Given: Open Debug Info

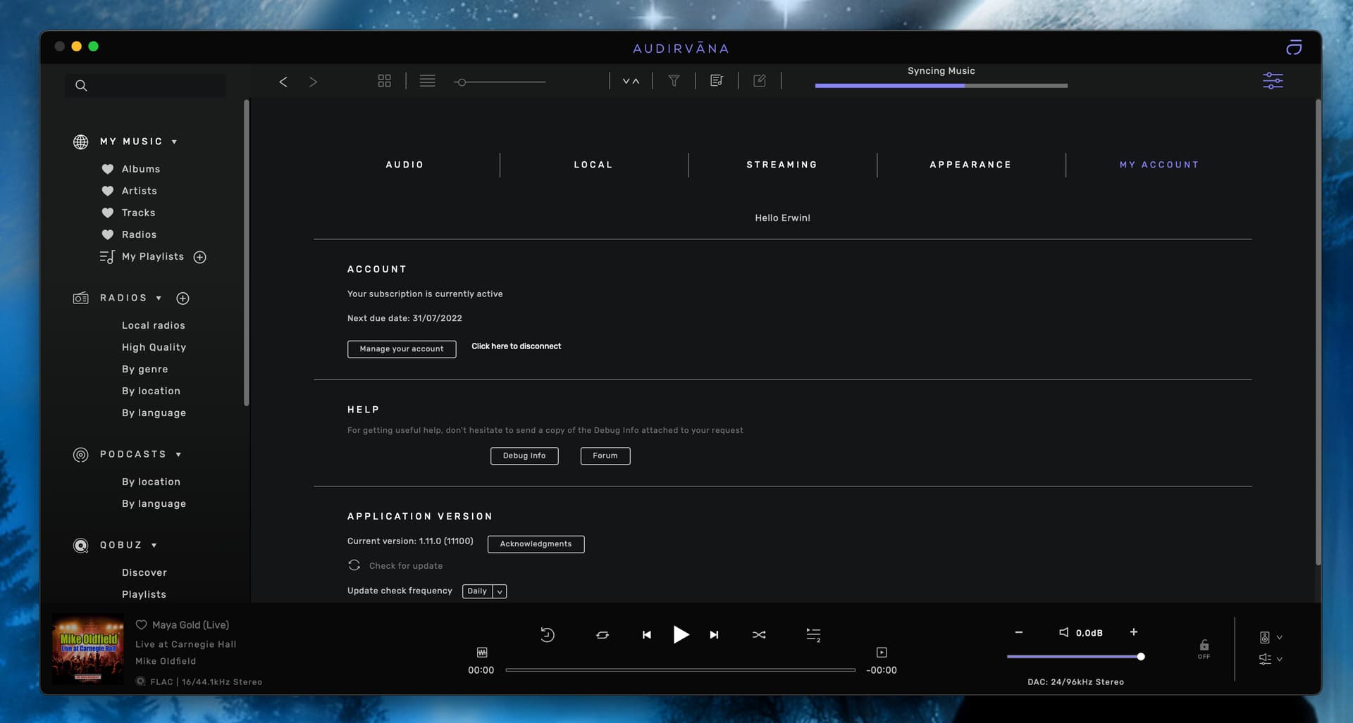Looking at the screenshot, I should tap(524, 456).
